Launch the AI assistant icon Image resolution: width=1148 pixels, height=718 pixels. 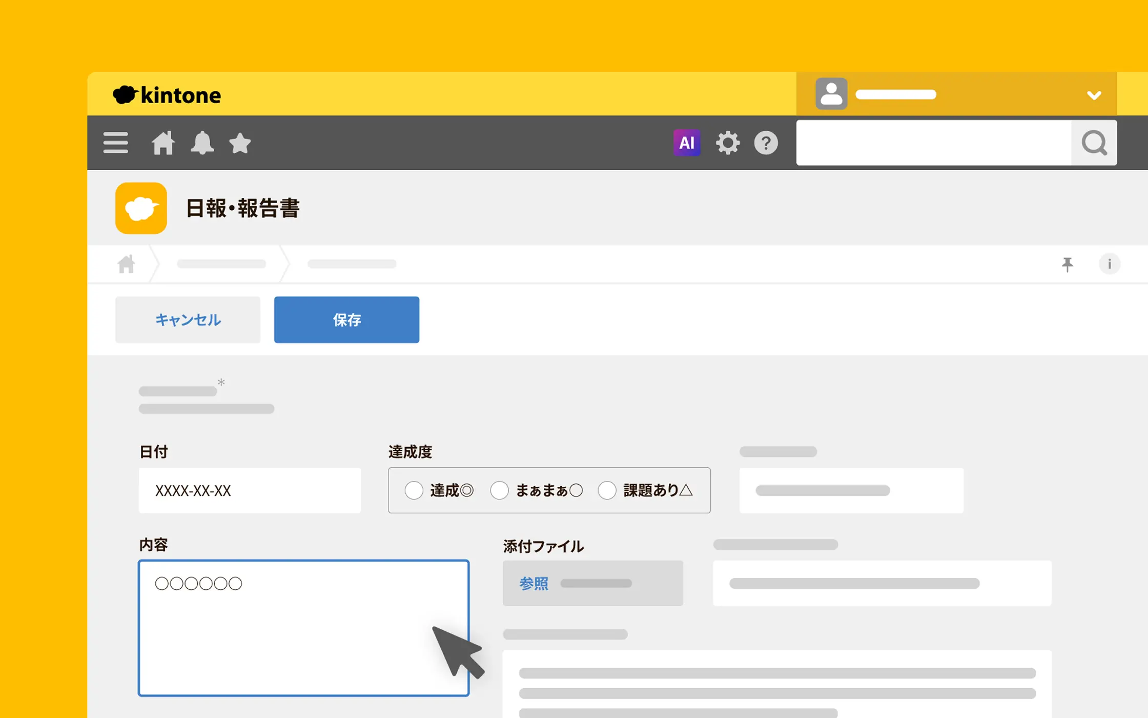point(686,143)
